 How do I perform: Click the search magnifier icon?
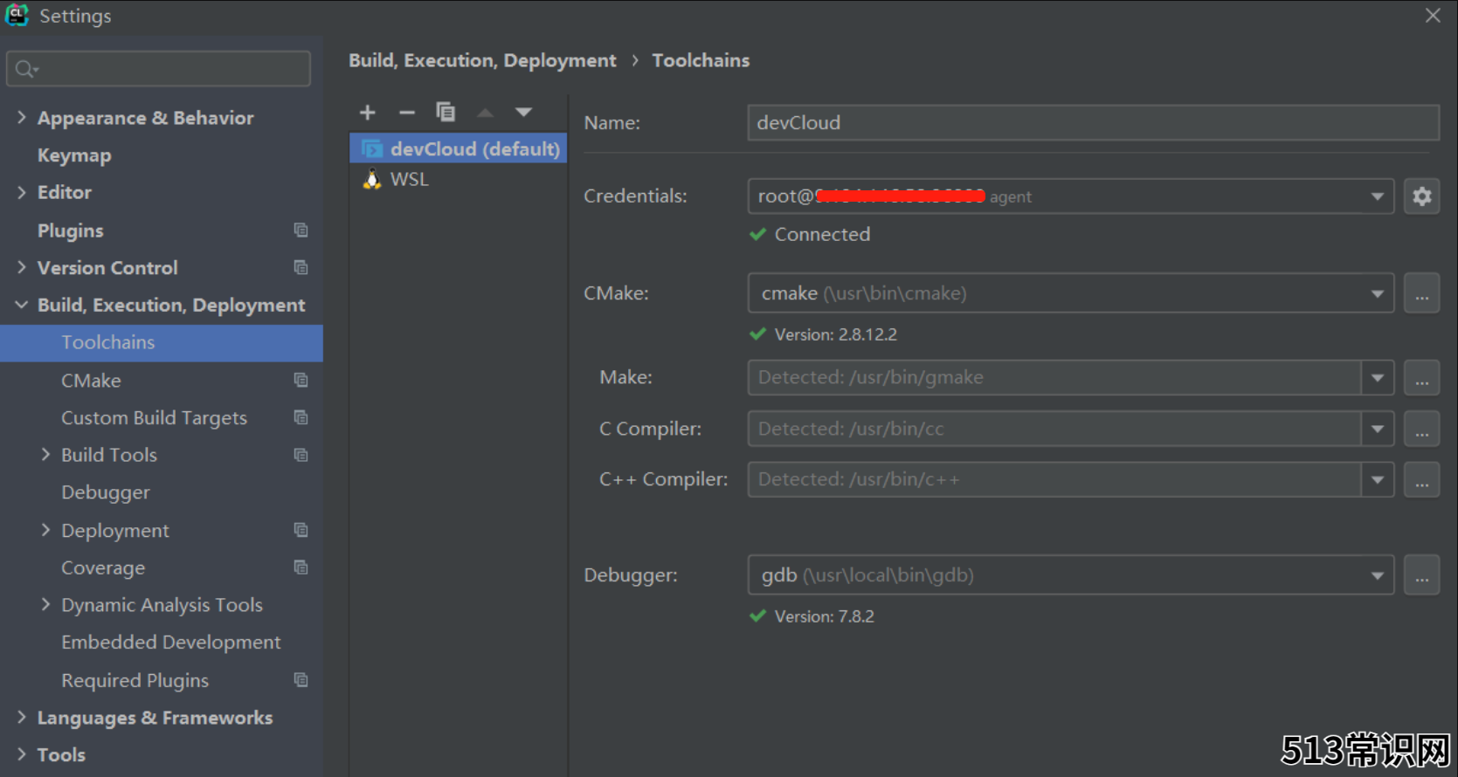[x=26, y=69]
